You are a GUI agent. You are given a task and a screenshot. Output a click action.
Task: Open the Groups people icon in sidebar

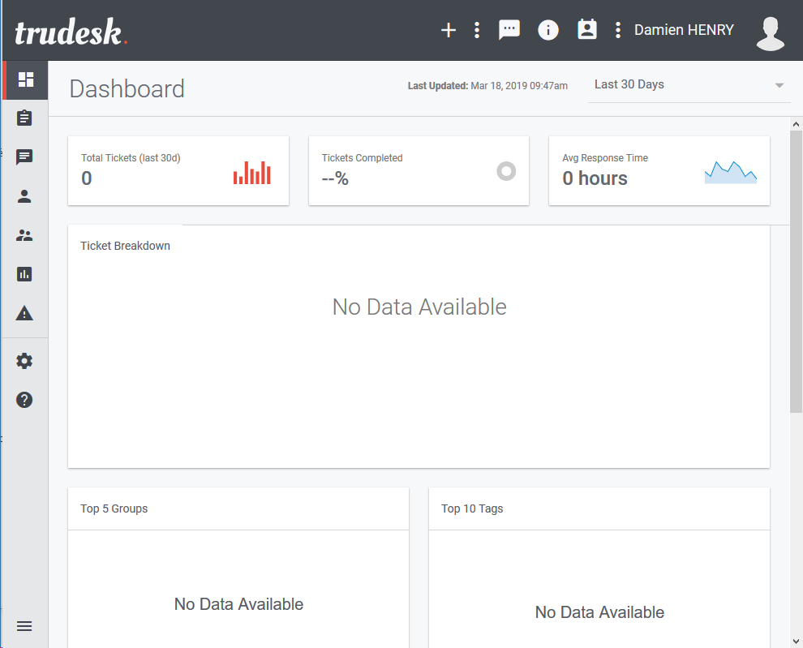point(24,235)
